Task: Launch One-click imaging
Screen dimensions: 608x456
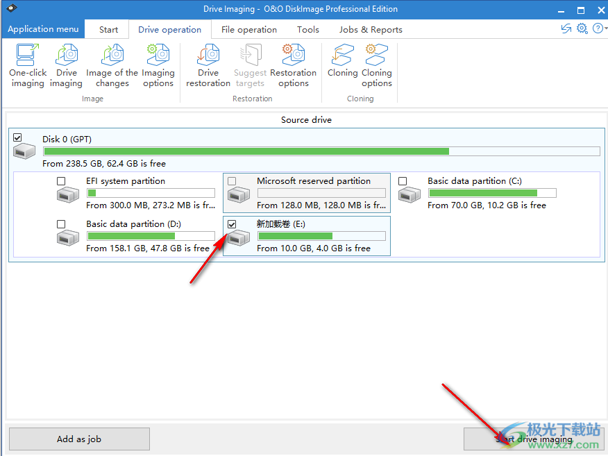Action: [28, 67]
